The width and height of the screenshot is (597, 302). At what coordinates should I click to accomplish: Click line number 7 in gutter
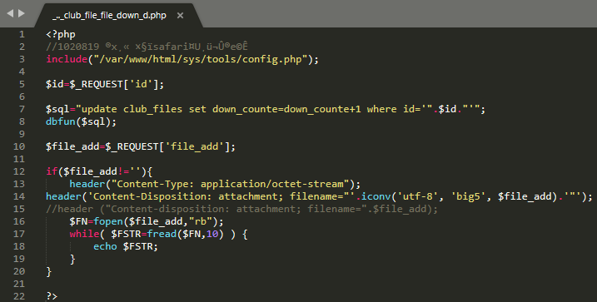(22, 109)
